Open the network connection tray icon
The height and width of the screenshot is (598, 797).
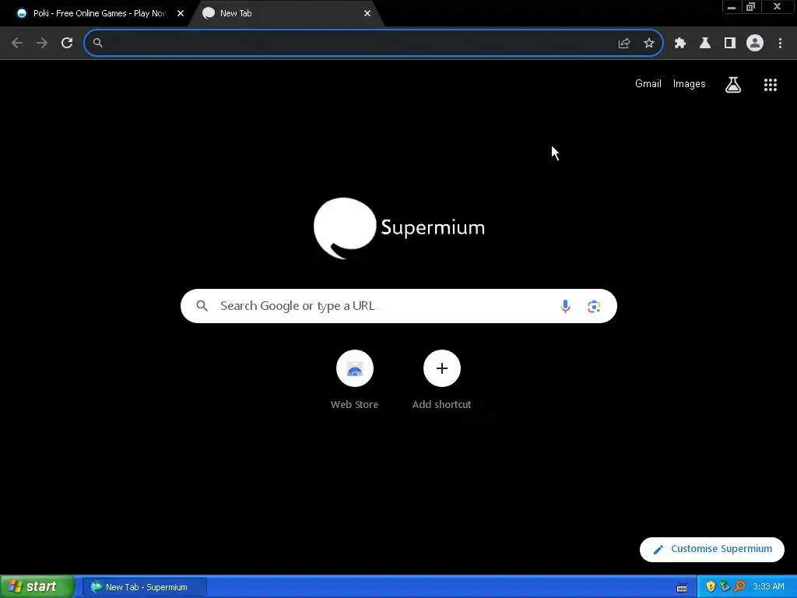click(x=725, y=587)
